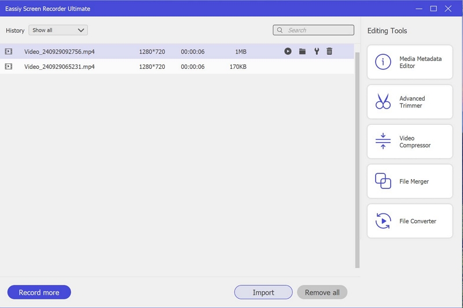Minimize the Eassiy Screen Recorder window

click(418, 9)
